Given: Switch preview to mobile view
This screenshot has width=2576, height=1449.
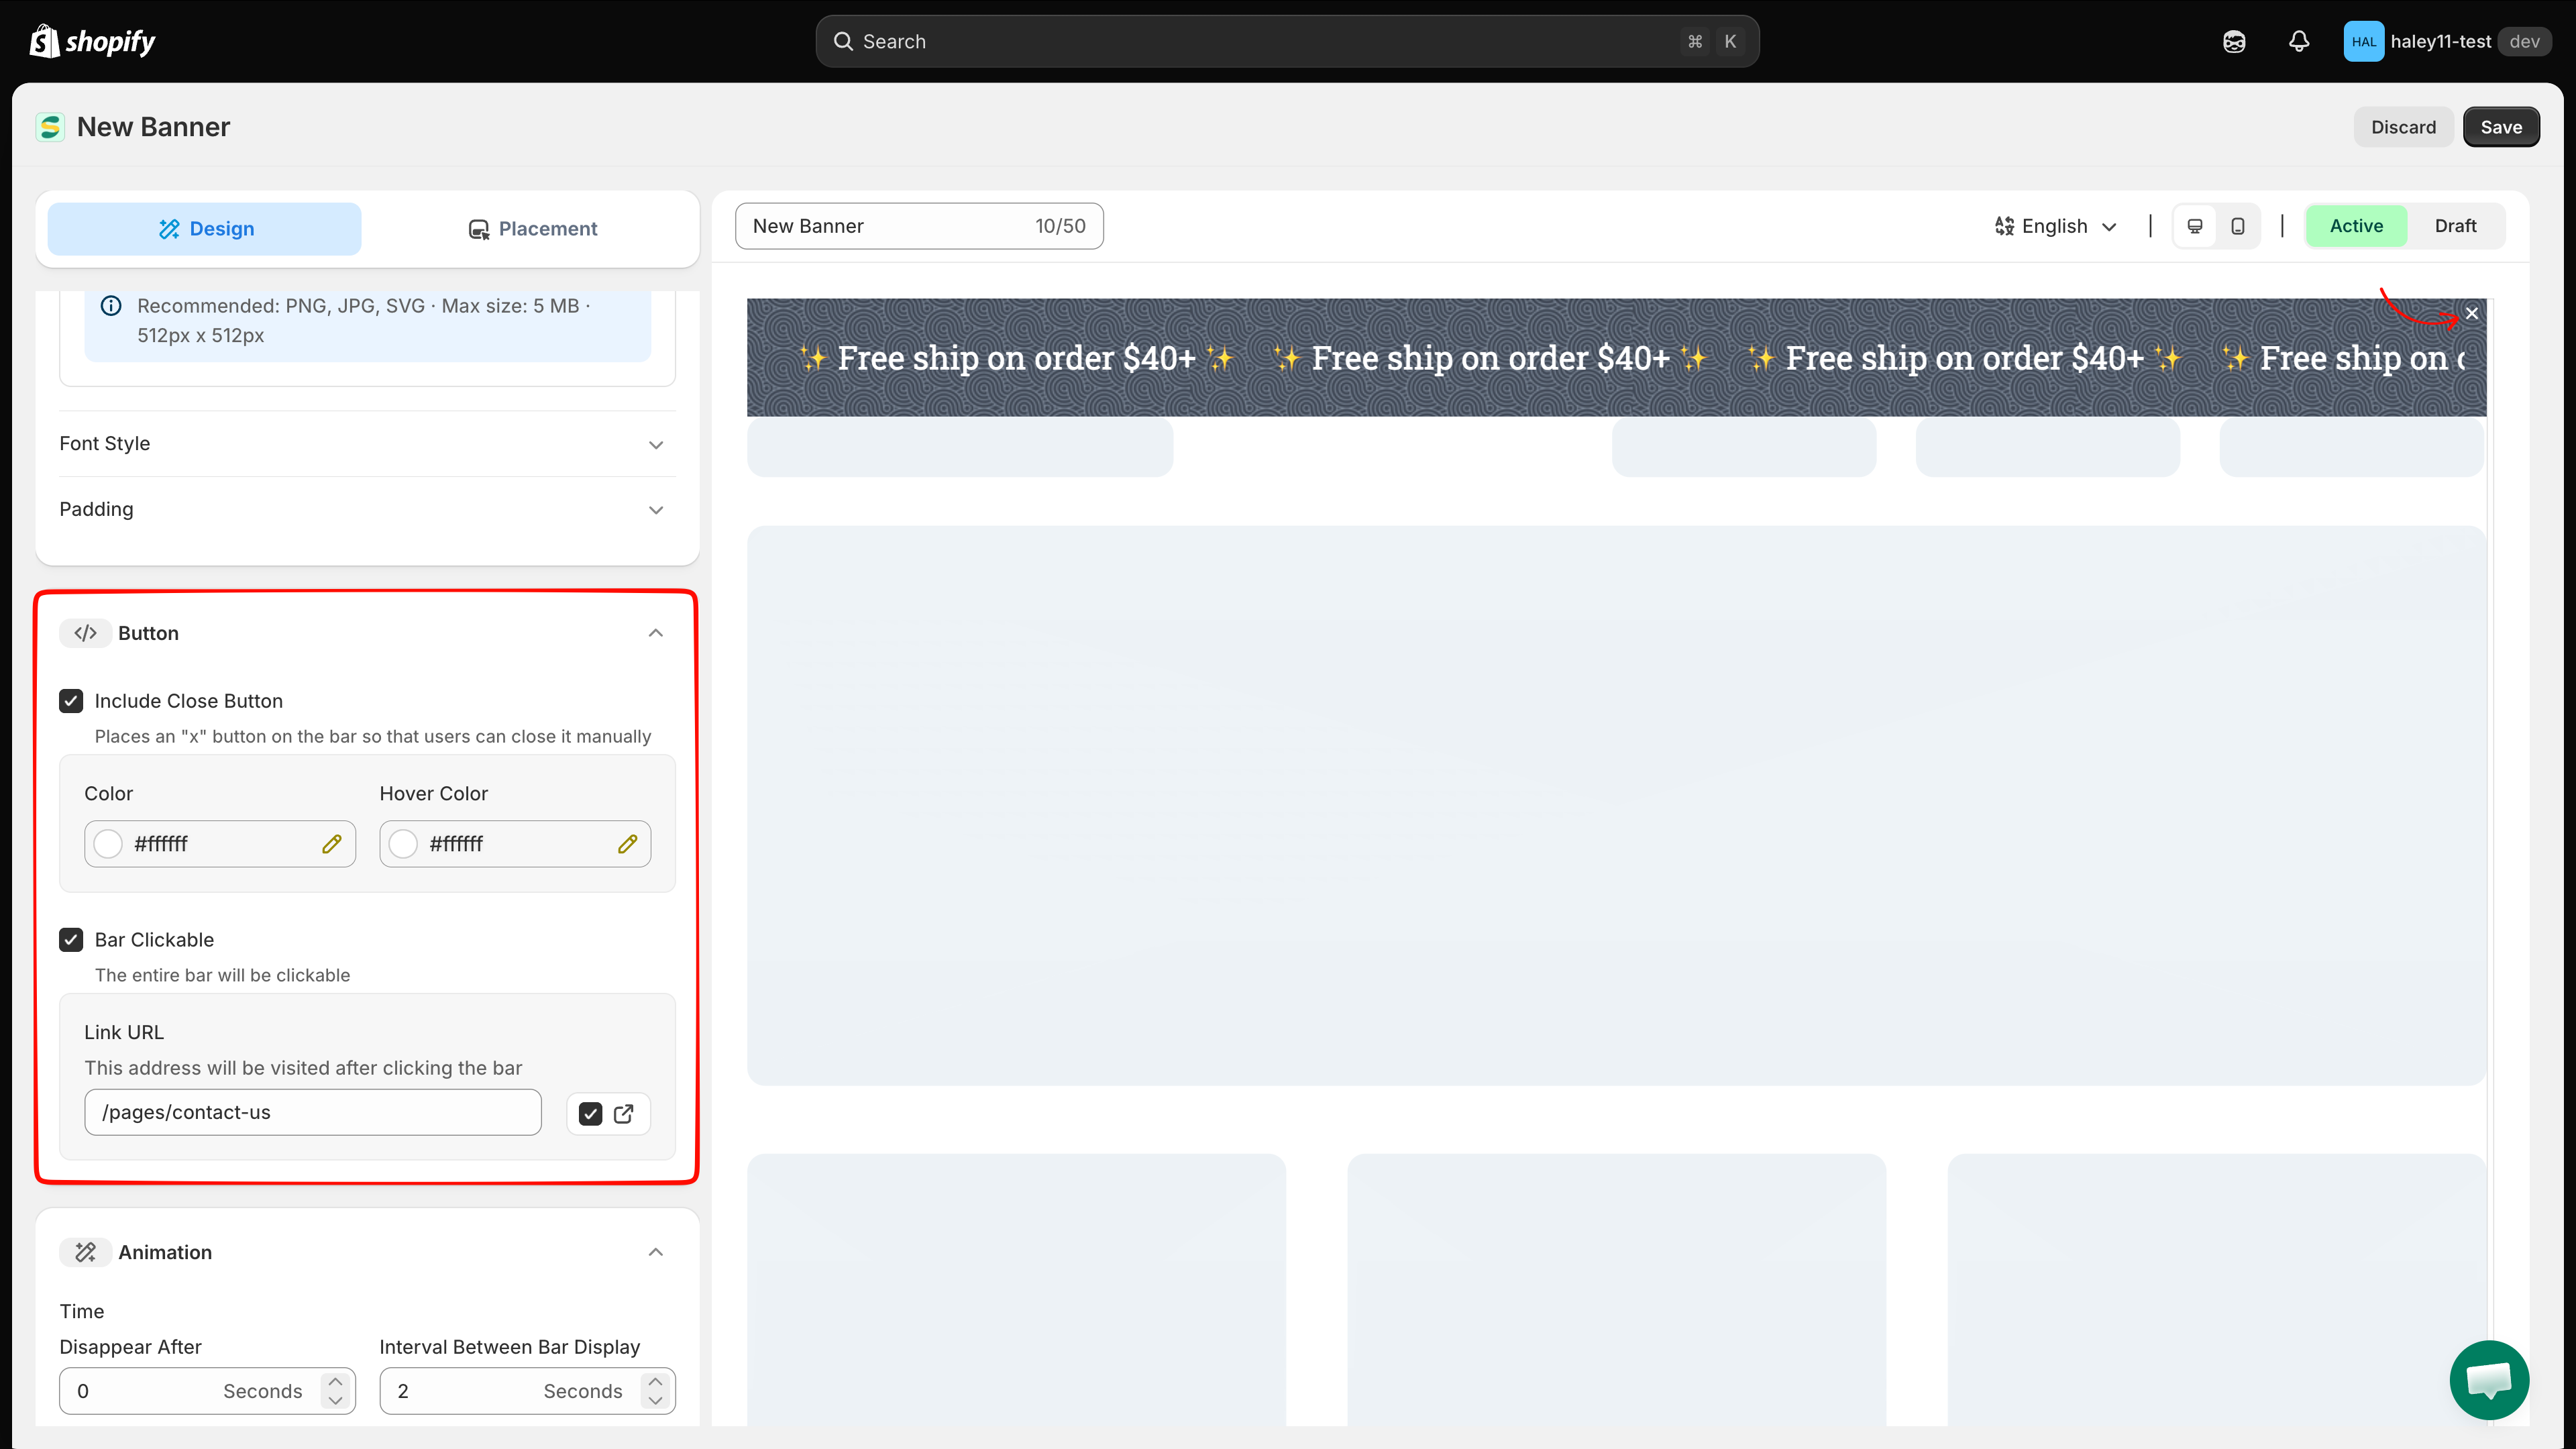Looking at the screenshot, I should (x=2238, y=226).
